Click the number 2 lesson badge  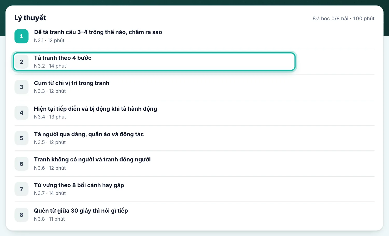(x=21, y=62)
